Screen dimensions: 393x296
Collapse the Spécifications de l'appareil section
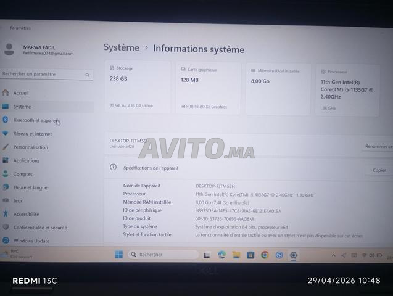(247, 167)
